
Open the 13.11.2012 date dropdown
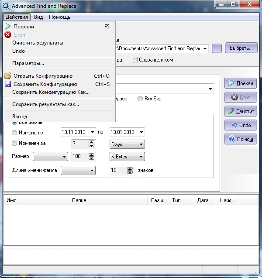92,132
